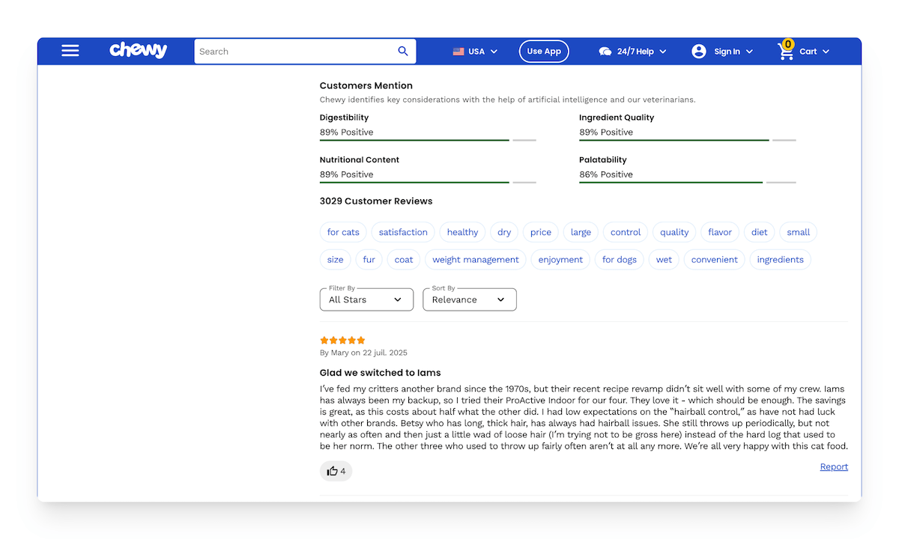Viewport: 899px width, 539px height.
Task: Select the 'healthy' review tag
Action: click(462, 232)
